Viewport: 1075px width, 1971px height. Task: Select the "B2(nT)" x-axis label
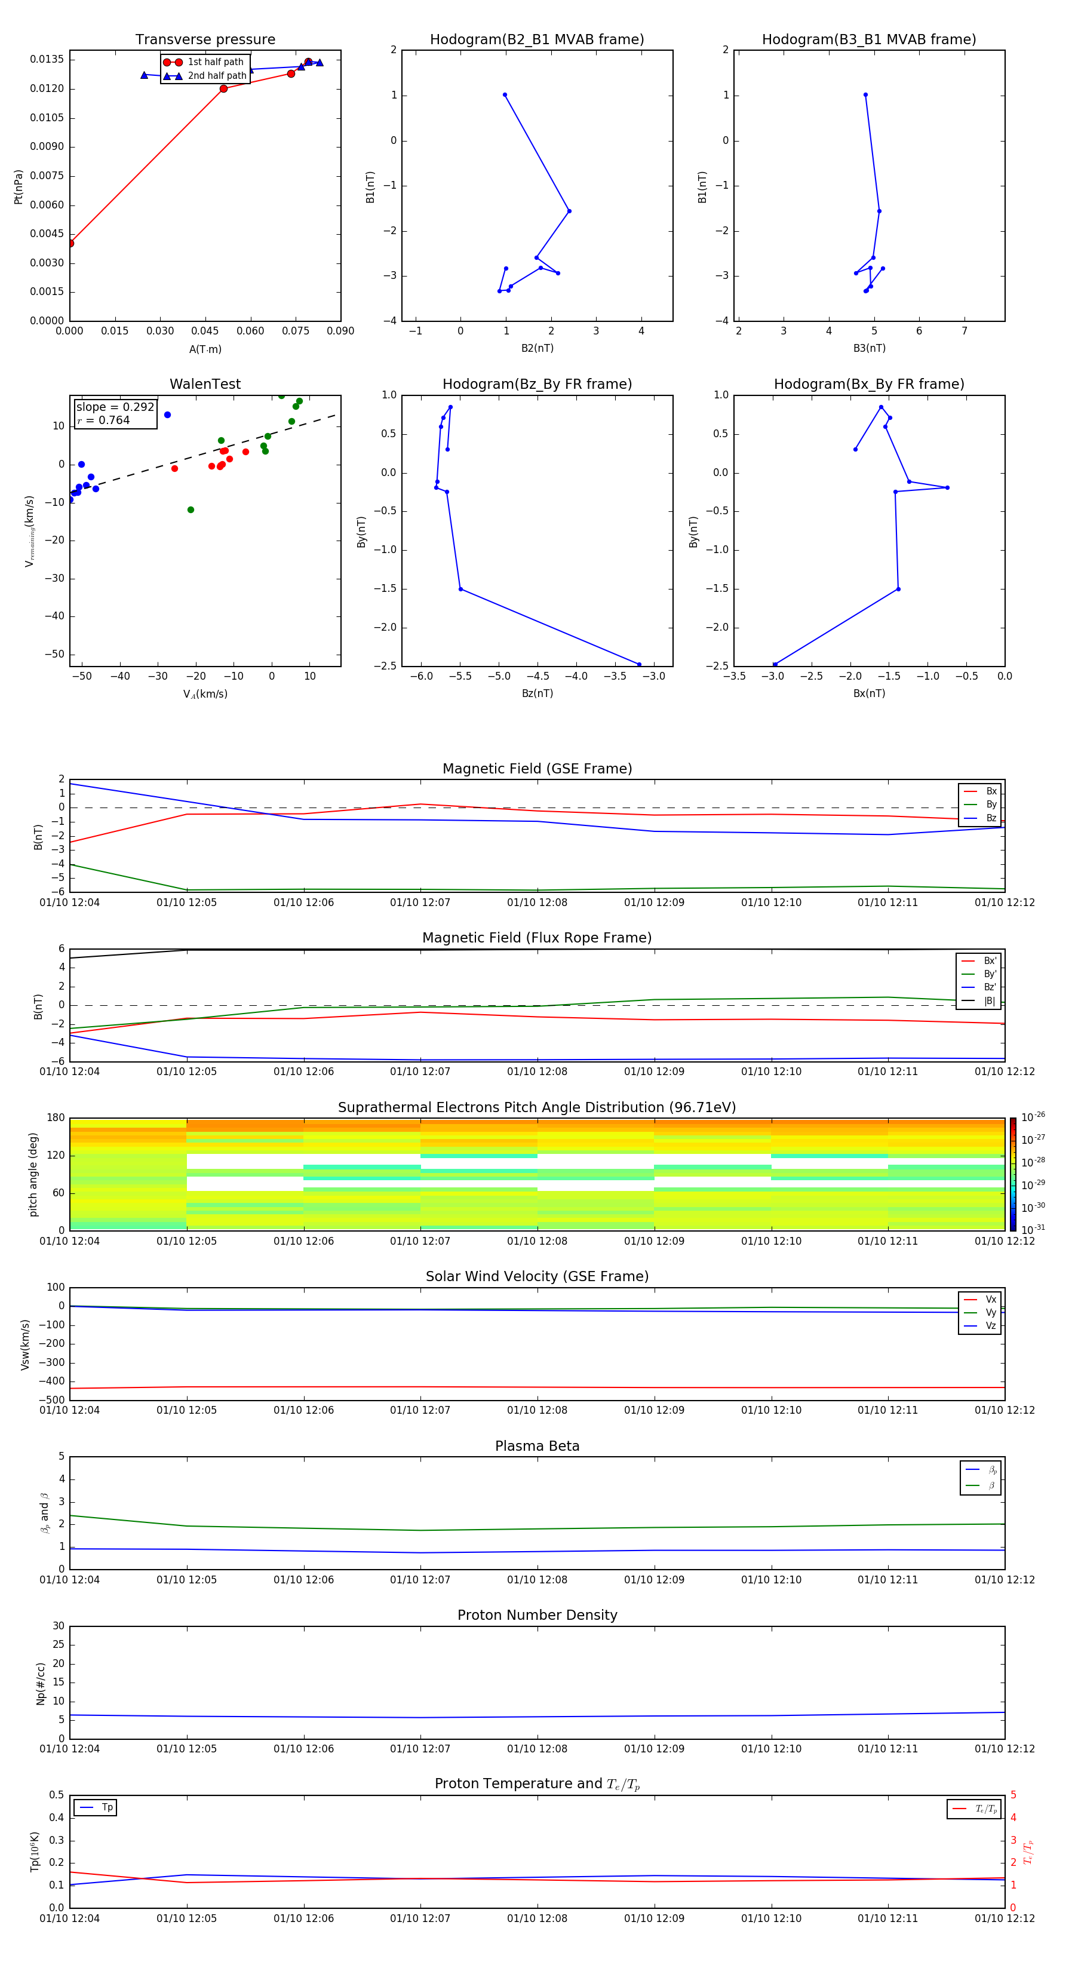(537, 348)
